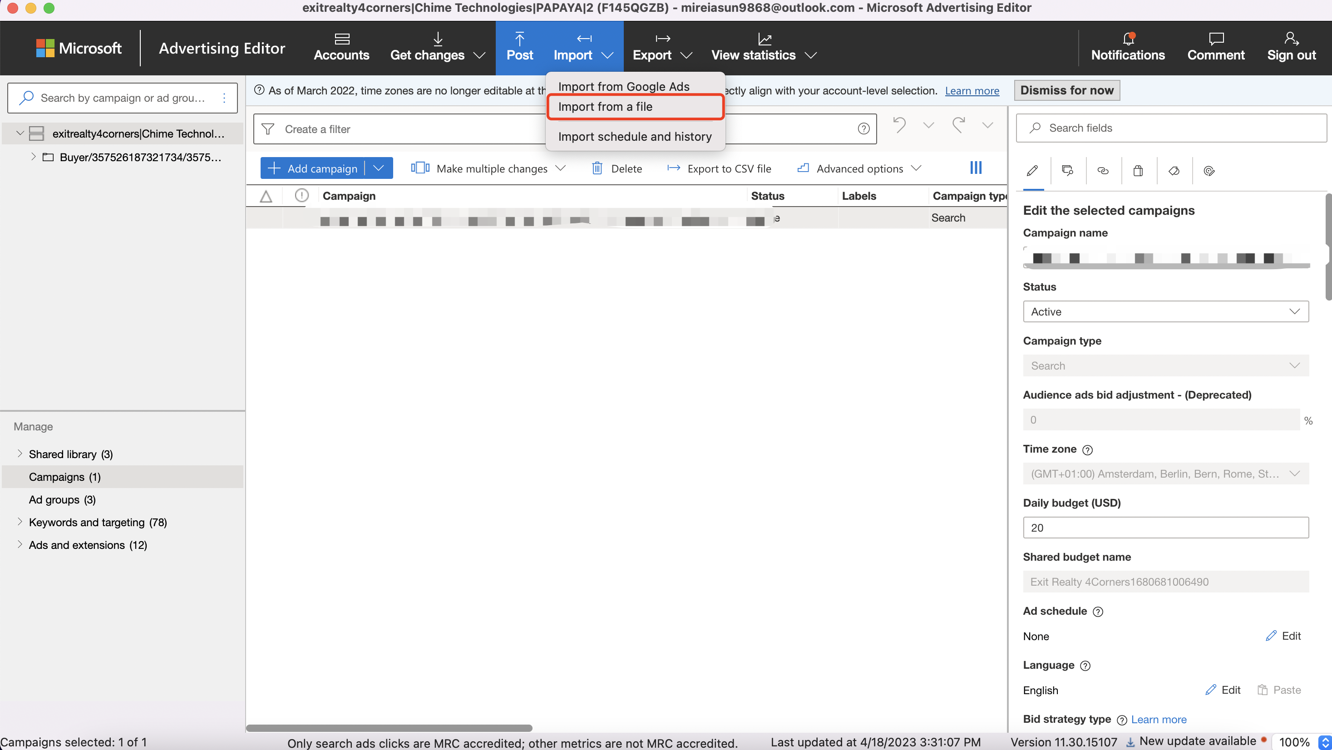
Task: Open the column chooser icon
Action: [x=976, y=168]
